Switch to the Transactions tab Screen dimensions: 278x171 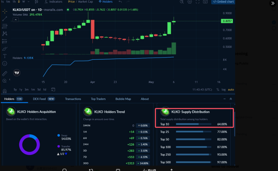click(73, 99)
